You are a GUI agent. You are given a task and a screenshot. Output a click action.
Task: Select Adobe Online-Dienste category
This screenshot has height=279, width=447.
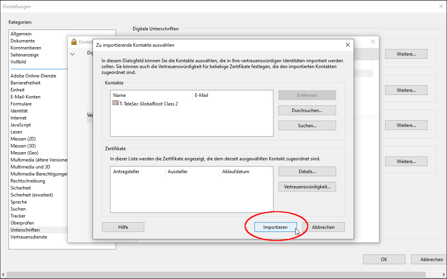33,75
